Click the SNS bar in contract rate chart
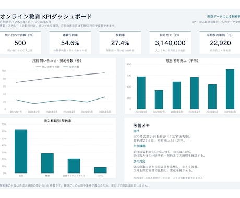Image resolution: width=240 pixels, height=198 pixels. tap(101, 170)
